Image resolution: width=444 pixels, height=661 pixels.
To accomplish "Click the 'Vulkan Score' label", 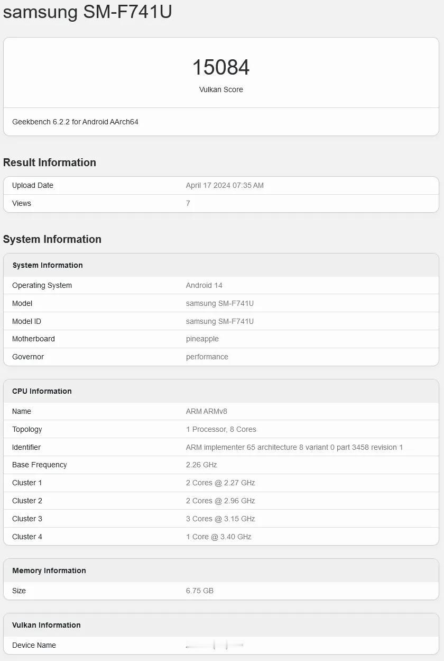I will 221,89.
